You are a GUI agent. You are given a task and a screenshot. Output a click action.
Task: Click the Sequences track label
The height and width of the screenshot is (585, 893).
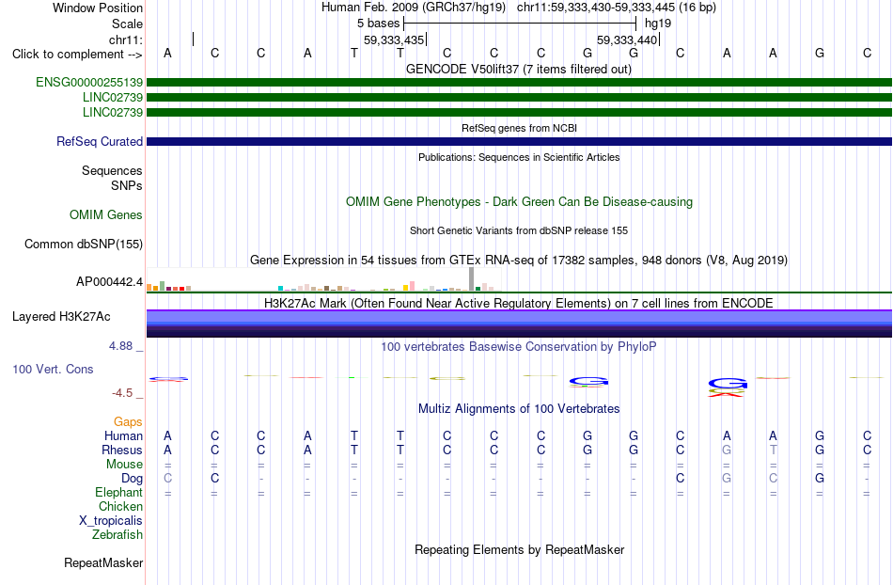point(112,170)
